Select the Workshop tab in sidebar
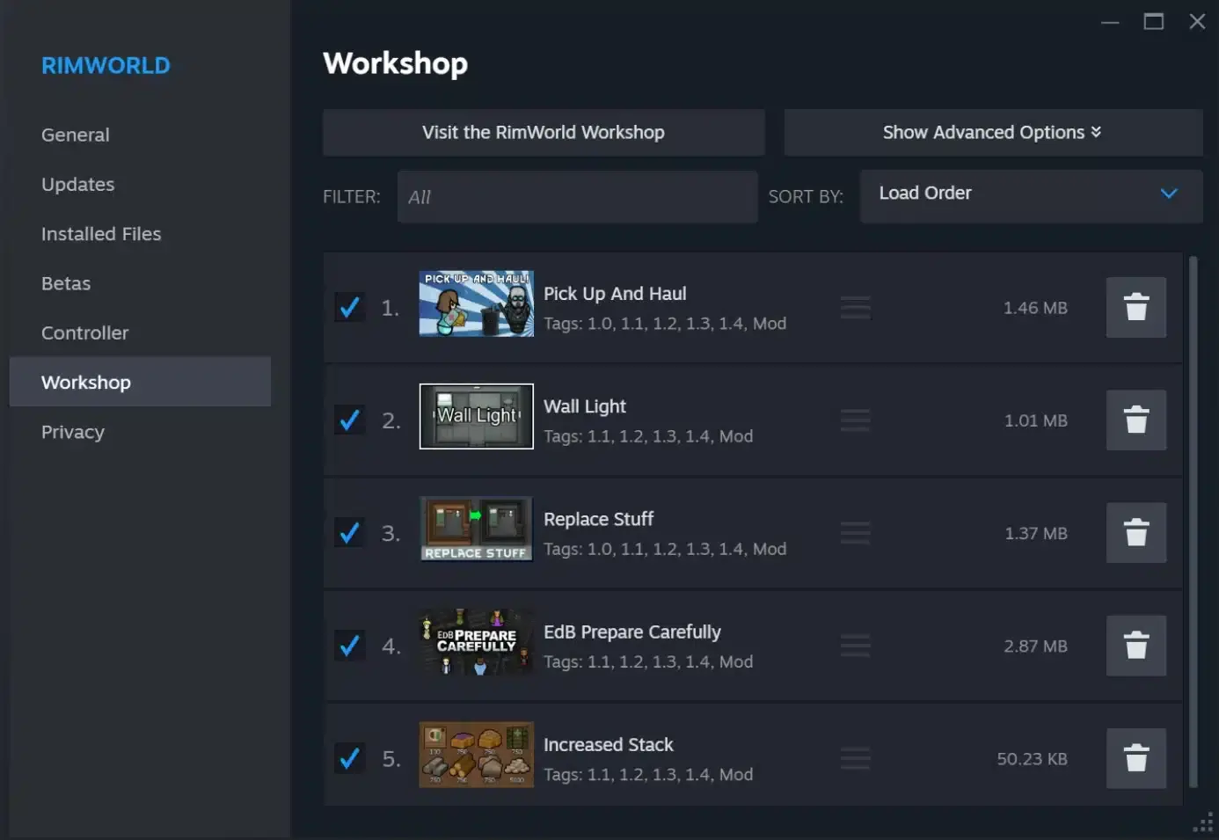This screenshot has height=840, width=1219. [x=140, y=382]
